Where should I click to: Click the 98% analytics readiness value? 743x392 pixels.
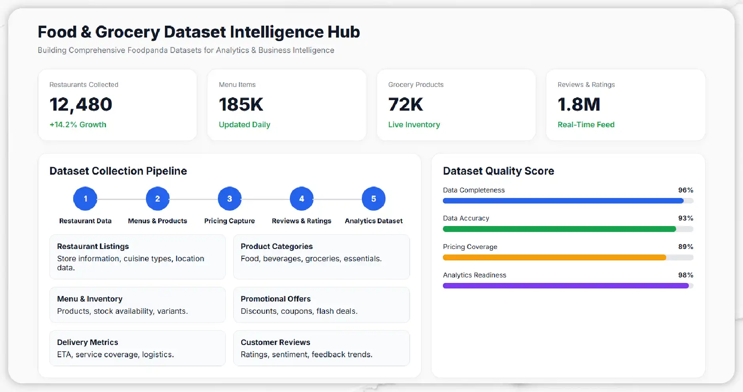click(x=686, y=275)
